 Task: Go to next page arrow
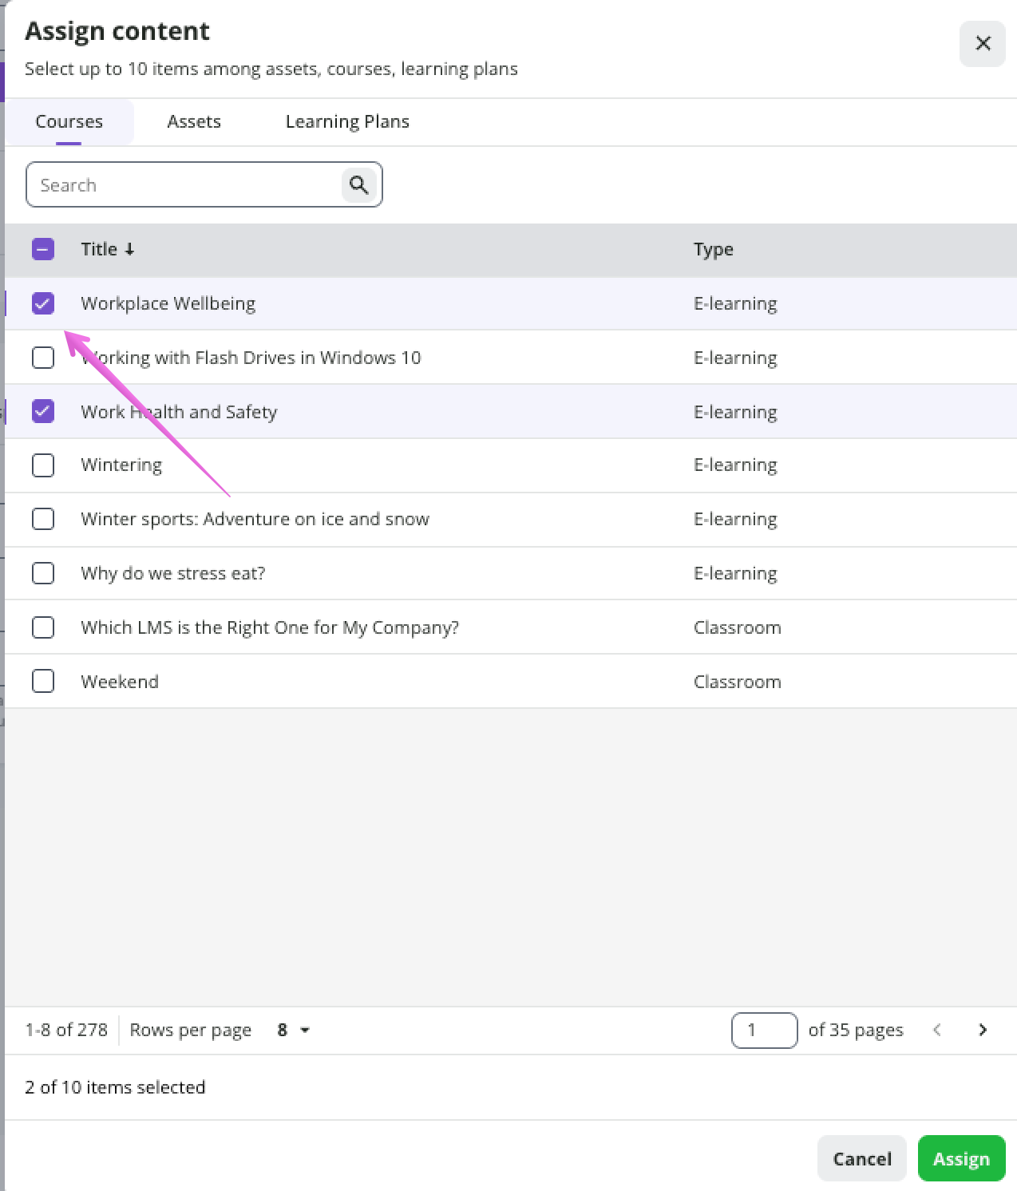(983, 1030)
